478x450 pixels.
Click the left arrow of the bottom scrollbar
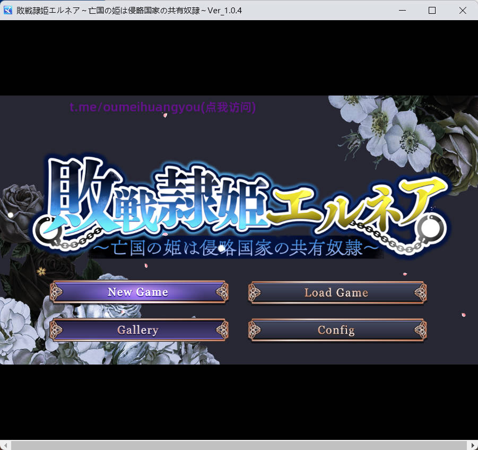pyautogui.click(x=5, y=445)
